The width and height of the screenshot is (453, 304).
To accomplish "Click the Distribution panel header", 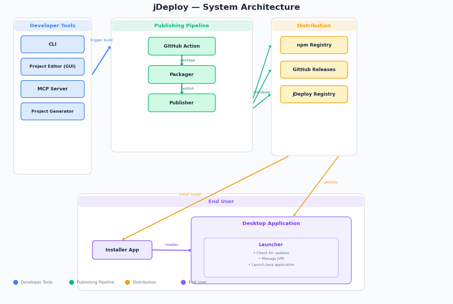I will [314, 26].
